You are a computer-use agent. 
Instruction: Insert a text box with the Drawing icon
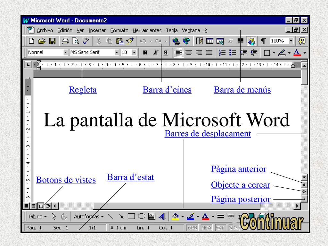(x=152, y=216)
